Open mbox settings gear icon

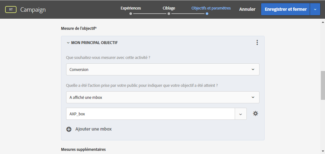point(255,113)
